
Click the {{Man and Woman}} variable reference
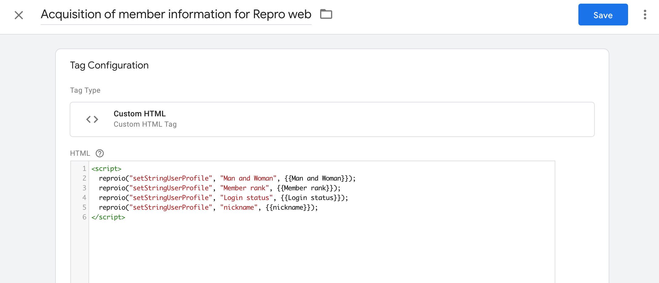click(316, 178)
